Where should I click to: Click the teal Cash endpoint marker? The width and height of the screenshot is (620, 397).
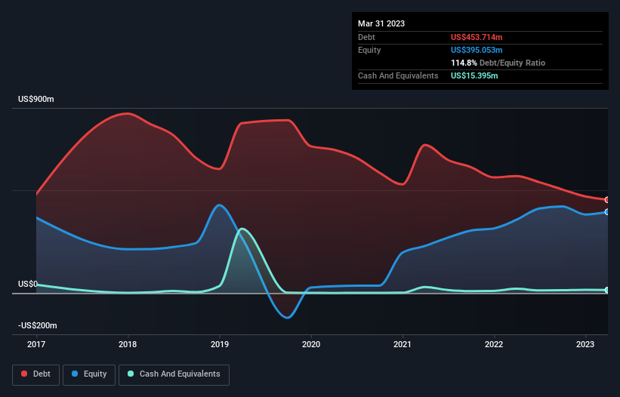[607, 290]
